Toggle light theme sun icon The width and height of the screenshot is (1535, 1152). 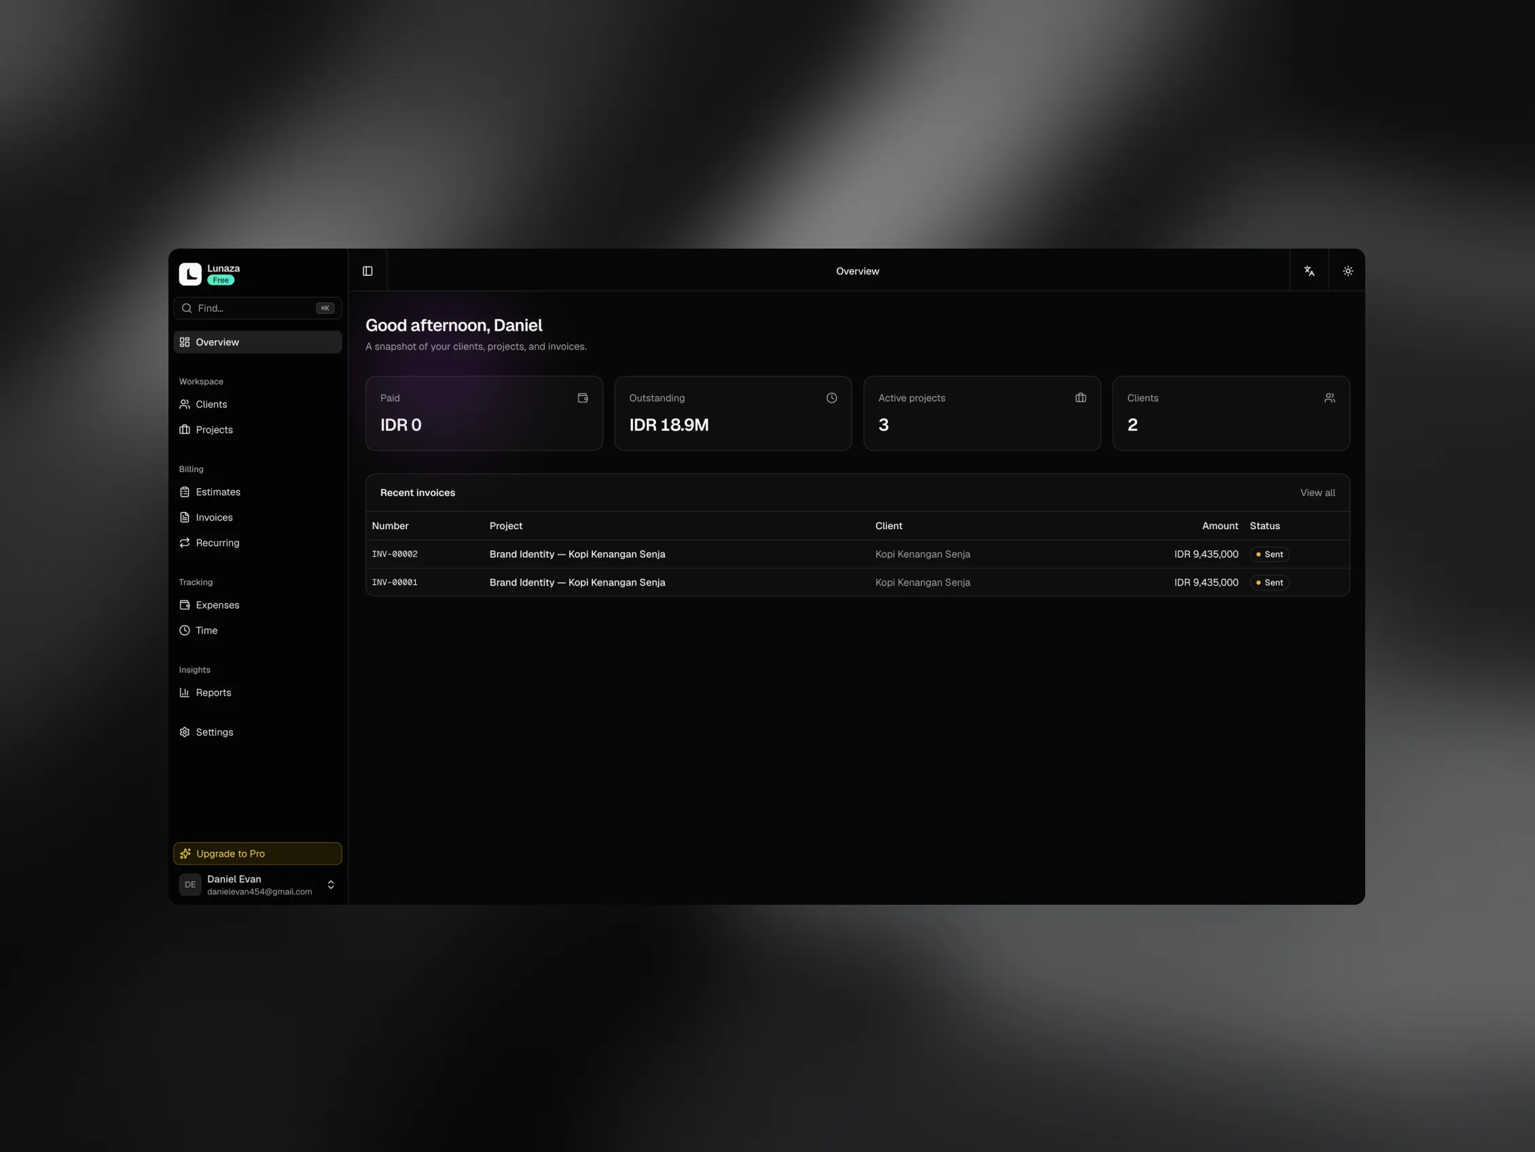tap(1348, 271)
